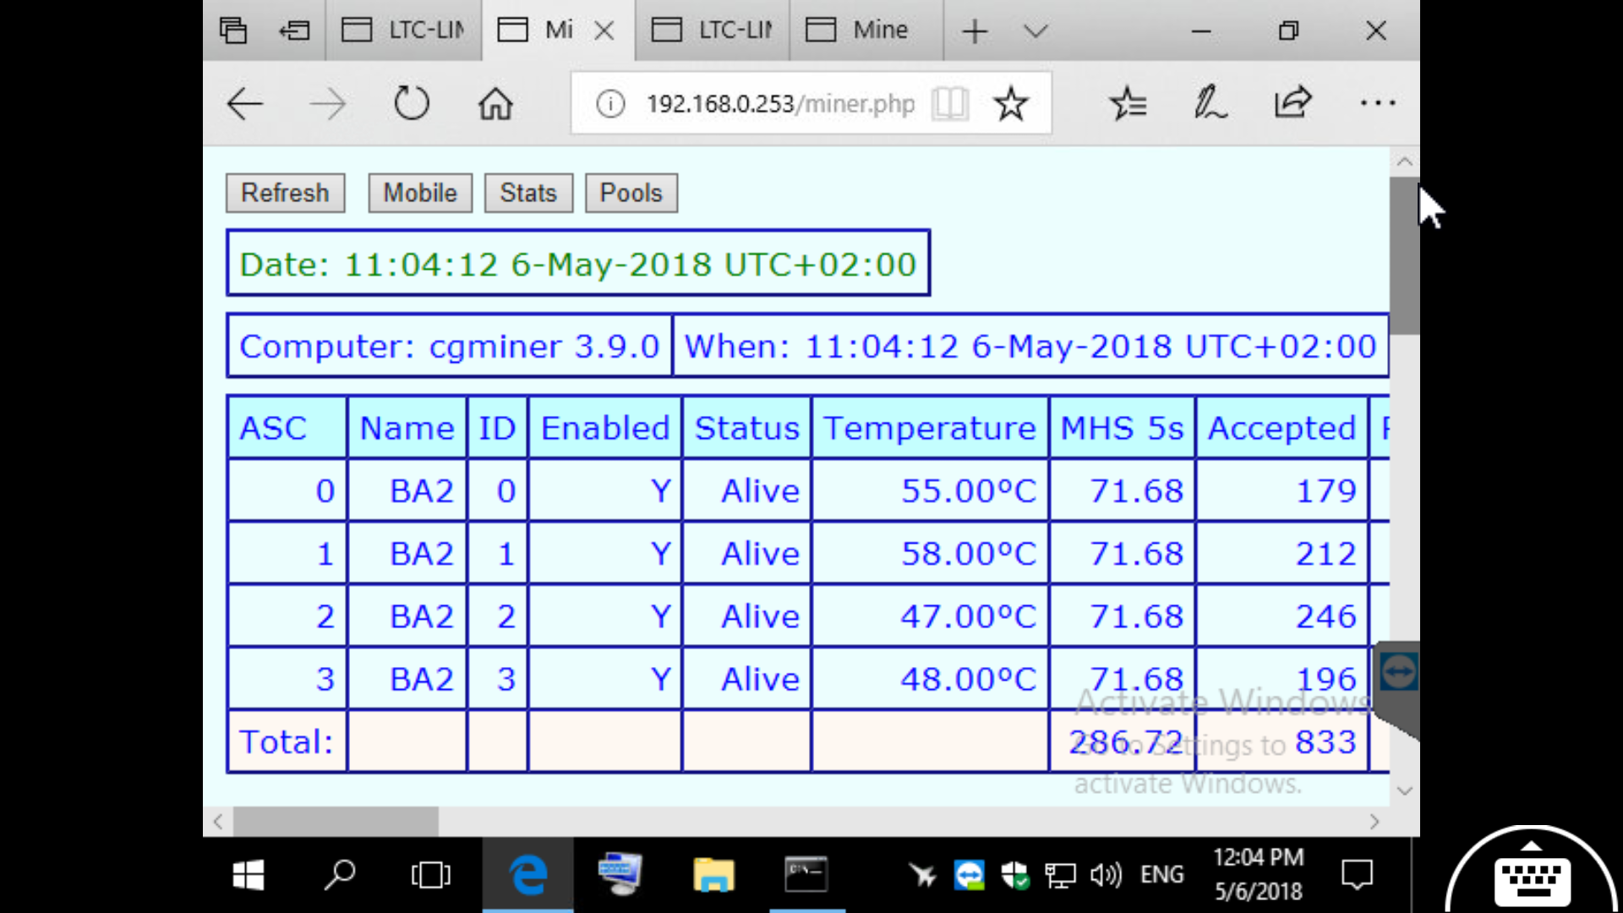
Task: Click the Total: row label
Action: pyautogui.click(x=287, y=741)
